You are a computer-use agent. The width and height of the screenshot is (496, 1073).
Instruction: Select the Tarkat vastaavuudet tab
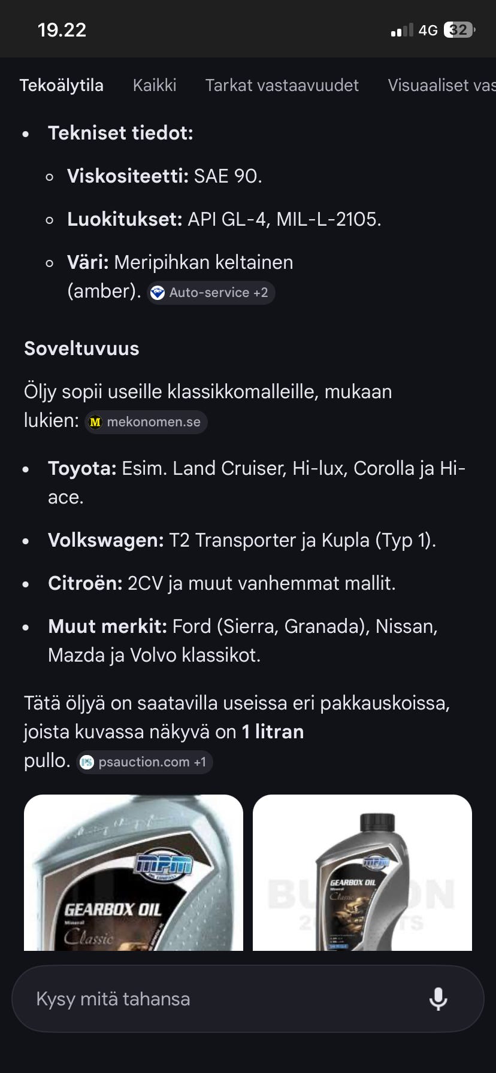click(282, 86)
